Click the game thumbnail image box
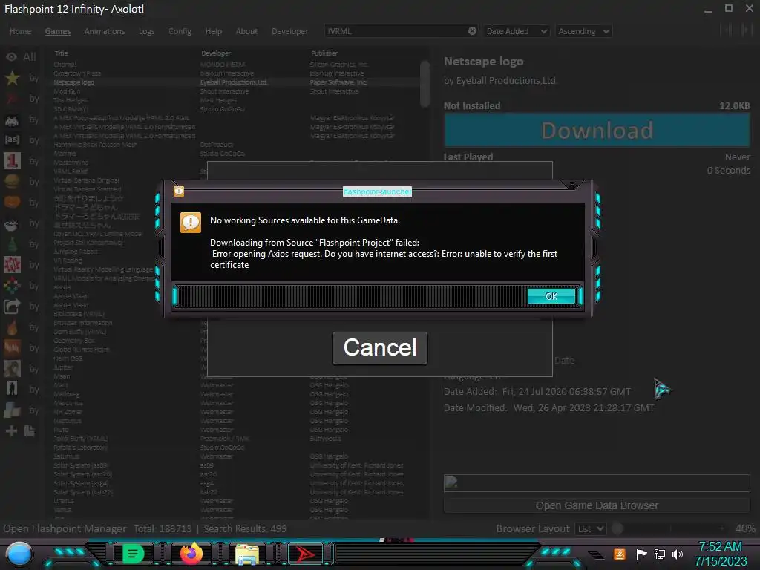This screenshot has height=570, width=760. tap(597, 482)
